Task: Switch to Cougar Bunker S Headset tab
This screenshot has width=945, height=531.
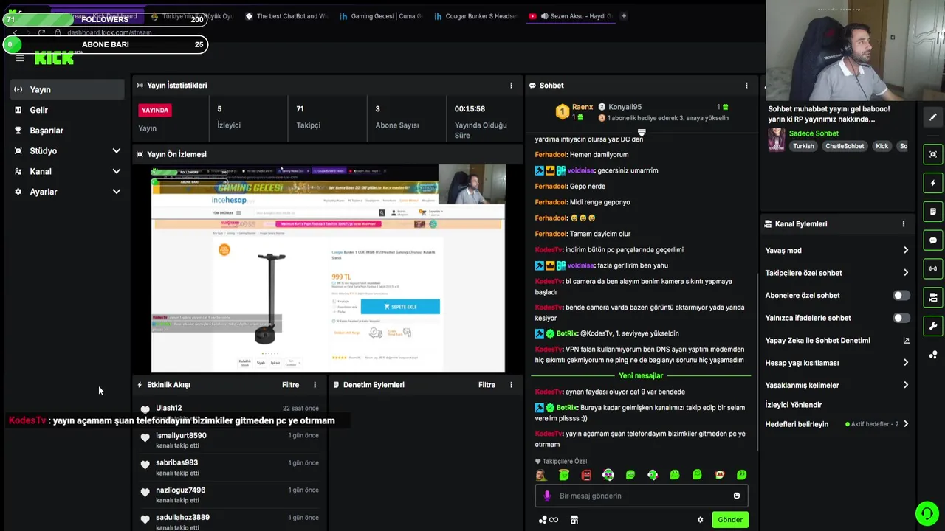Action: pos(475,16)
